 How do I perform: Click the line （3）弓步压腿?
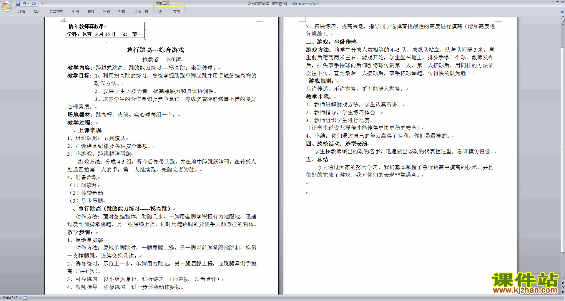point(86,201)
